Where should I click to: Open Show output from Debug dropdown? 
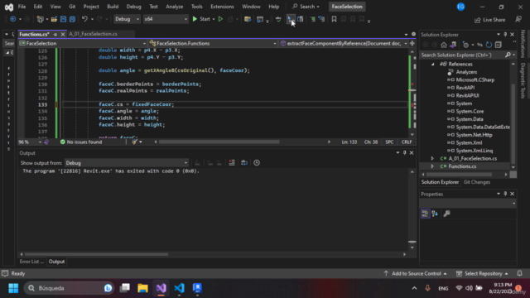[x=127, y=163]
